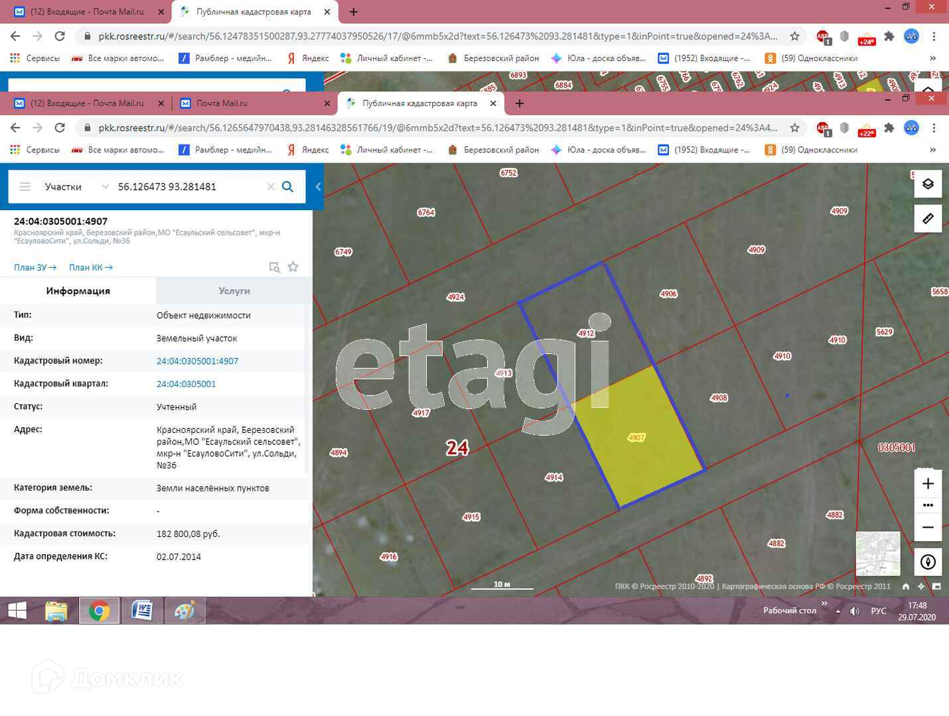
Task: Click the back window address bar
Action: click(x=437, y=36)
